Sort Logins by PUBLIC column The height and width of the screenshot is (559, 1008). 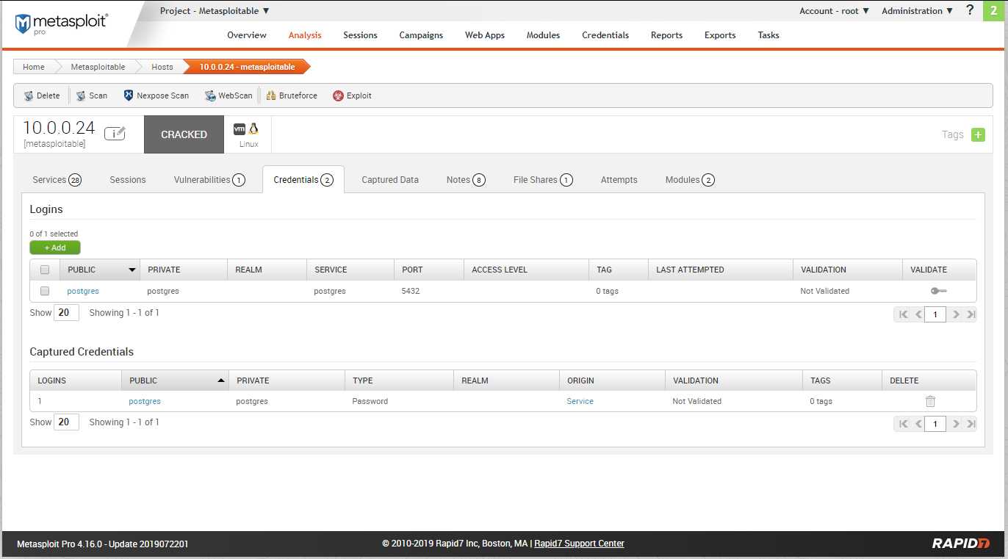click(100, 270)
